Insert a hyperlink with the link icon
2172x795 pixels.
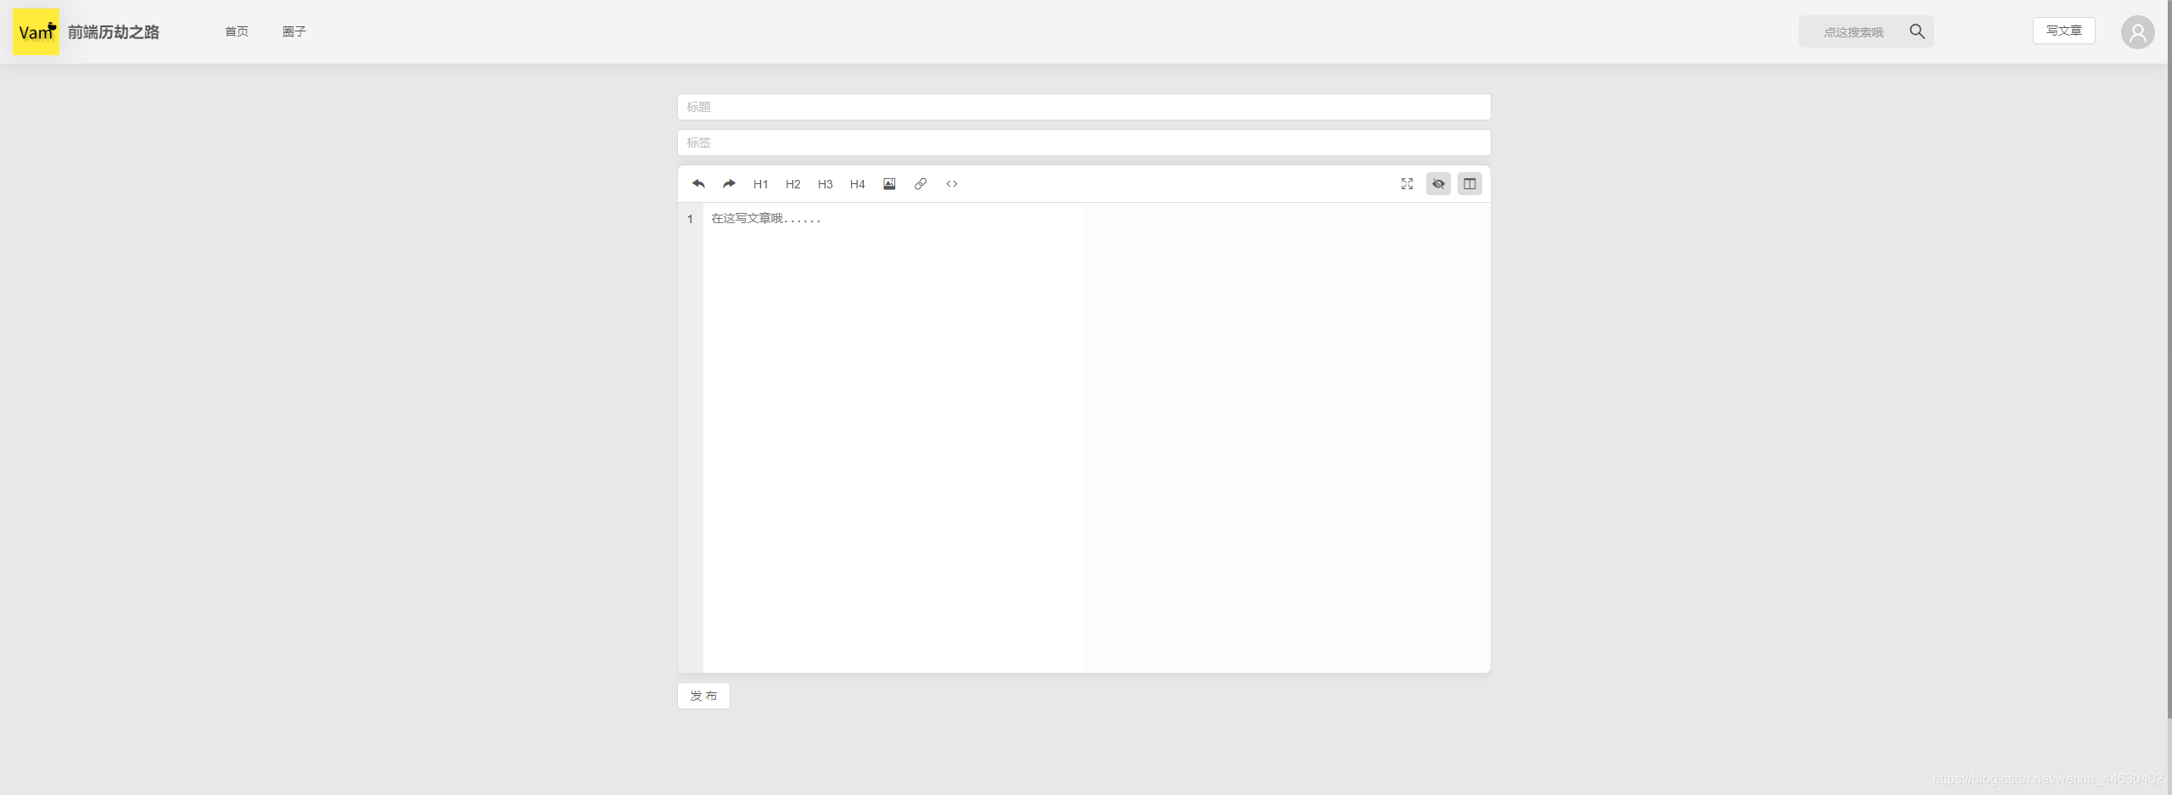click(x=921, y=184)
